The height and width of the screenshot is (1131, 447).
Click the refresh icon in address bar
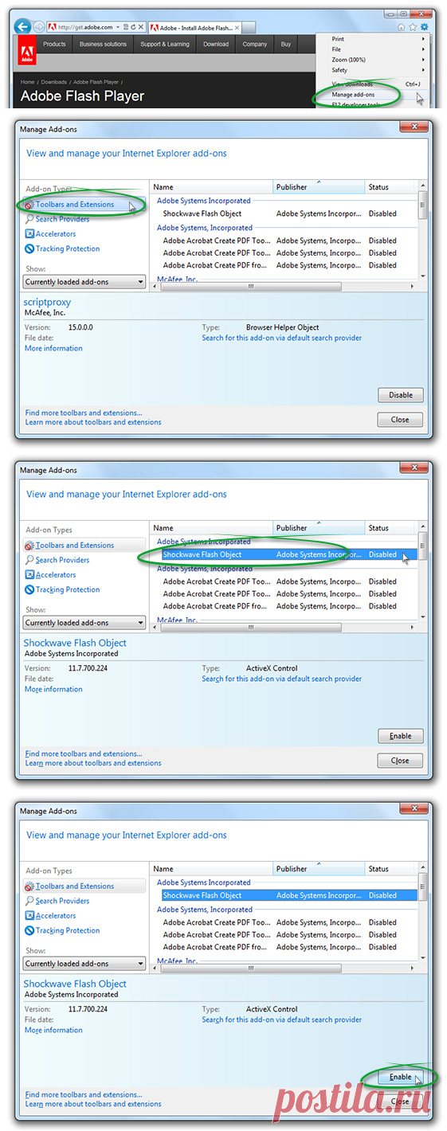134,27
